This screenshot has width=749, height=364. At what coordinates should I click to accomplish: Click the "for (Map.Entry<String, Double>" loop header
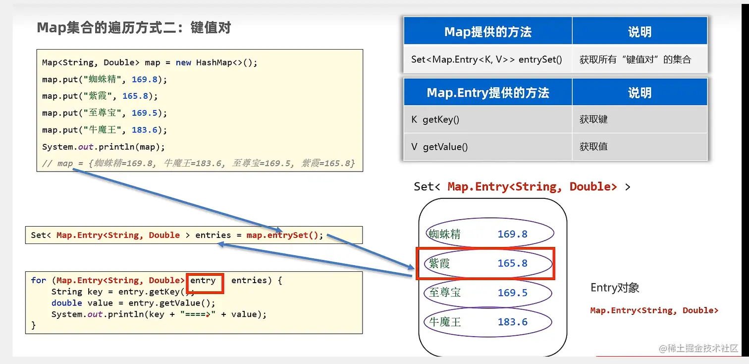157,280
